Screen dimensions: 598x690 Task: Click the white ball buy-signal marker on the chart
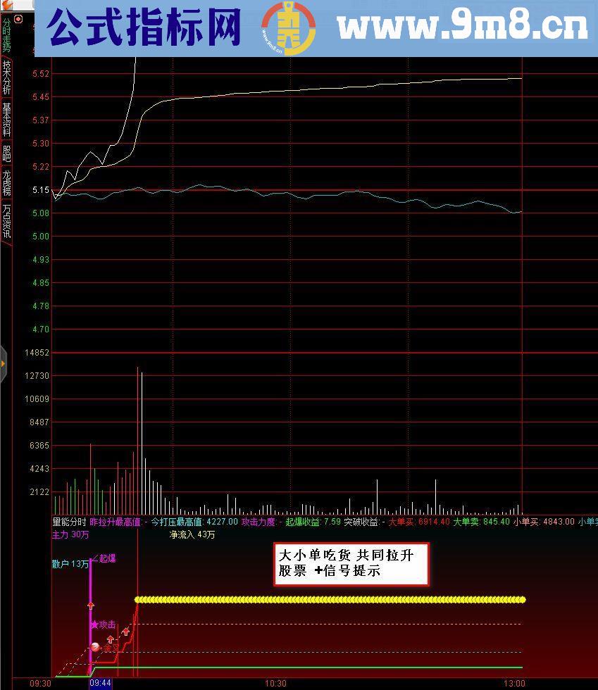pyautogui.click(x=95, y=647)
